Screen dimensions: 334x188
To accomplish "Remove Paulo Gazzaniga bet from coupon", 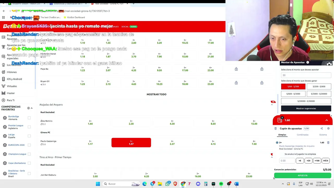I will click(328, 143).
